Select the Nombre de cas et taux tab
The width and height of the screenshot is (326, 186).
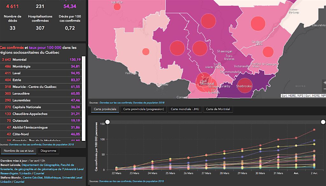point(19,151)
